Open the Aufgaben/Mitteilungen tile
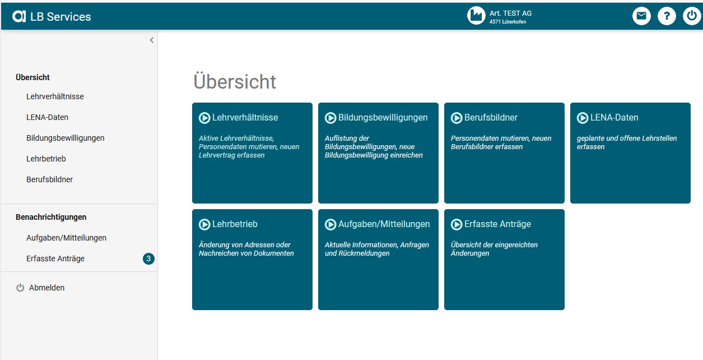The image size is (703, 360). pyautogui.click(x=378, y=259)
